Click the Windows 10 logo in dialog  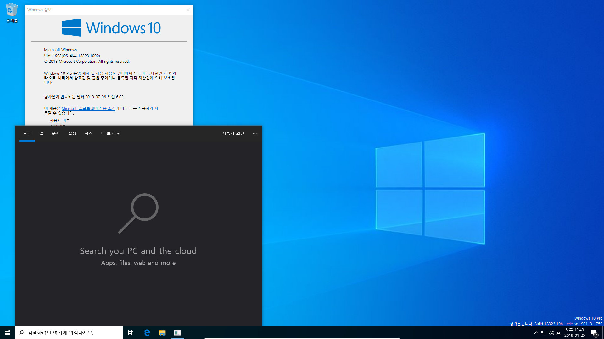click(111, 28)
